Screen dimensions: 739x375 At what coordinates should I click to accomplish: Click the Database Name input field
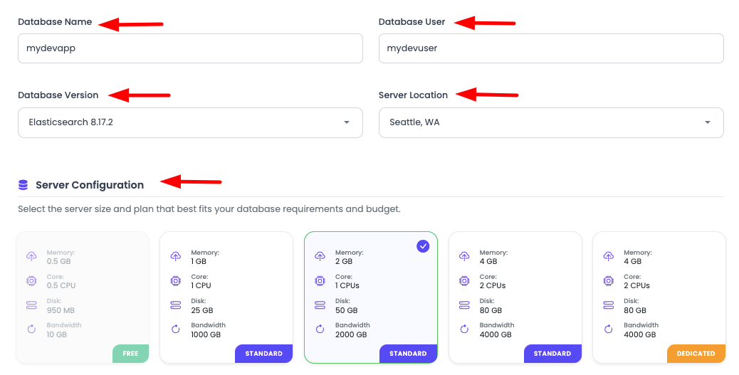coord(189,48)
